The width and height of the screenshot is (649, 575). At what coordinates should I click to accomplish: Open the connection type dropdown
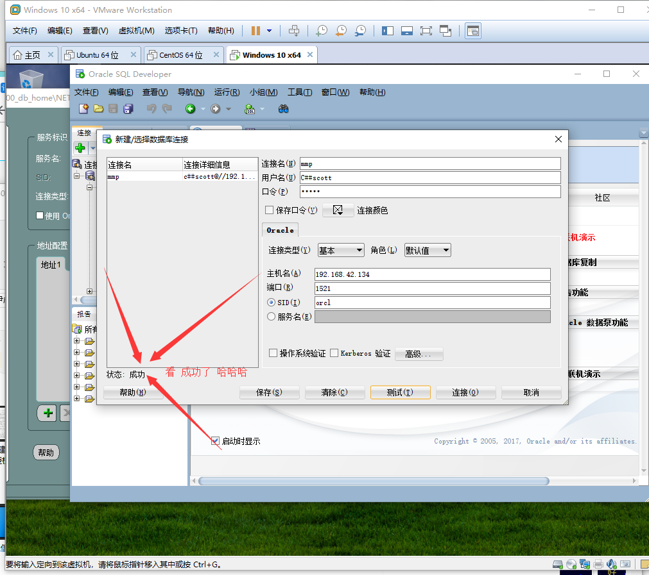[341, 250]
